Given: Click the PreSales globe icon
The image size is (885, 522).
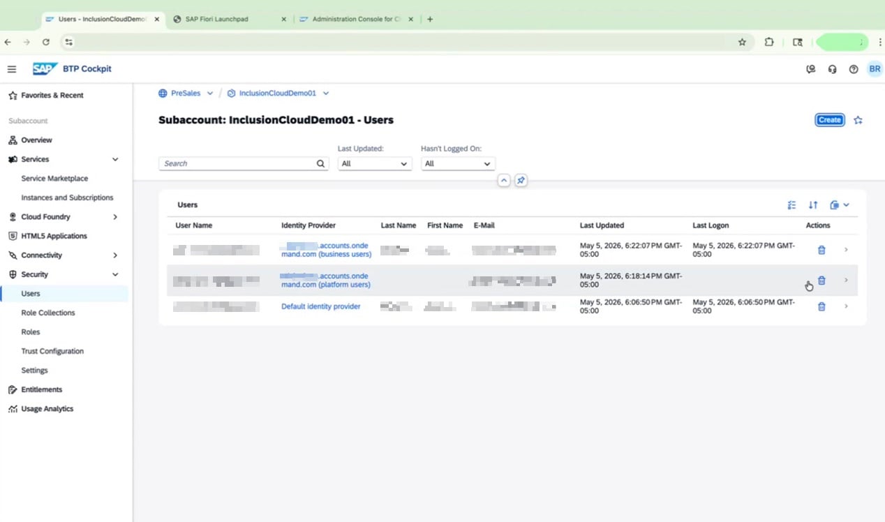Looking at the screenshot, I should 163,94.
